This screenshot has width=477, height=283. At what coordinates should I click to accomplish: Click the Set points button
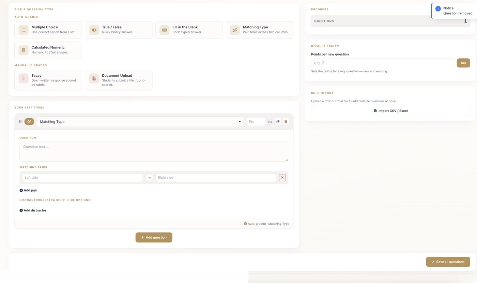pyautogui.click(x=463, y=63)
